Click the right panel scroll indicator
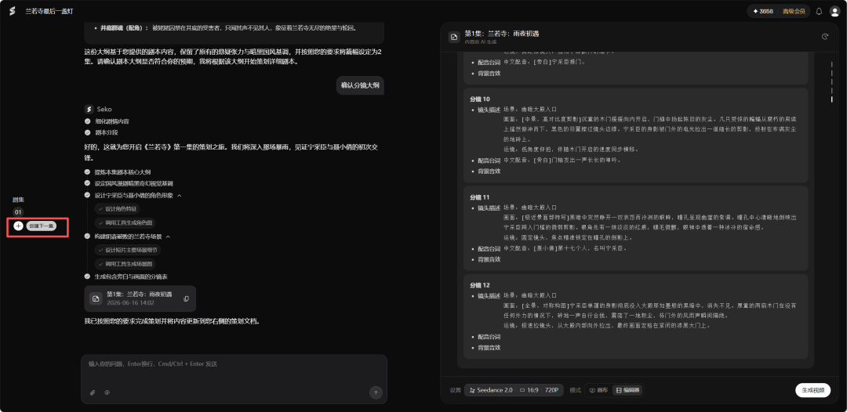The image size is (847, 412). coord(831,81)
